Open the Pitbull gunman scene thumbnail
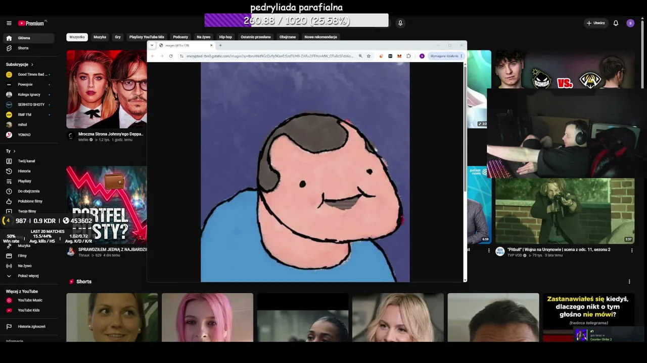 pyautogui.click(x=565, y=211)
